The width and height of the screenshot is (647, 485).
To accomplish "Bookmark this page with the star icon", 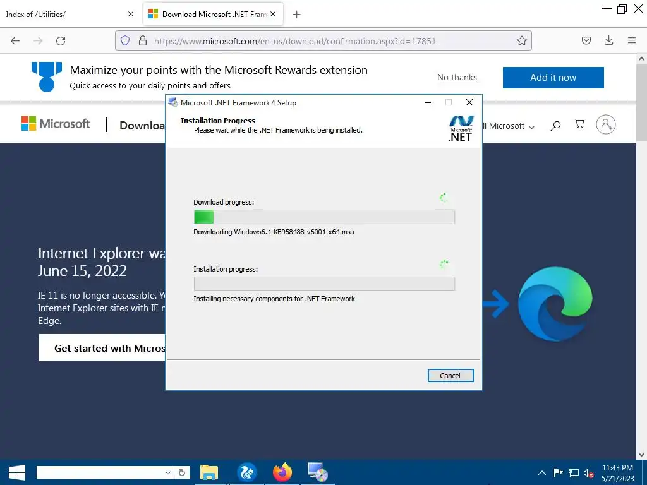I will point(521,40).
